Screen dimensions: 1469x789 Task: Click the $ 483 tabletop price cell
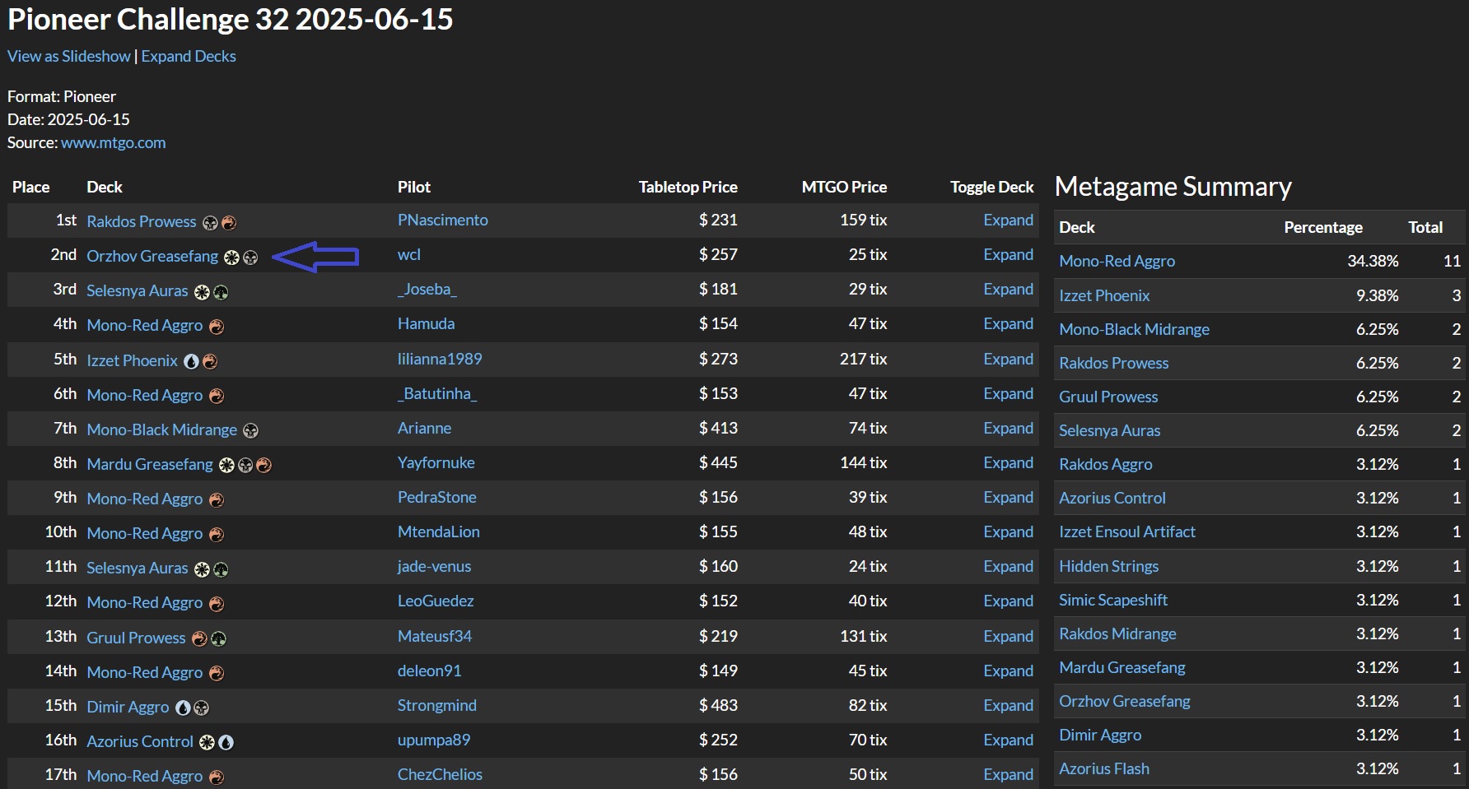click(x=718, y=705)
